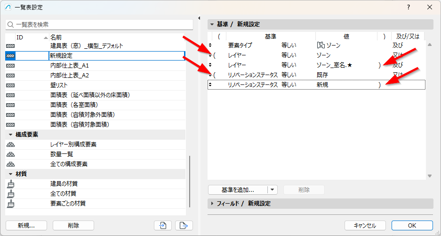441x236 pixels.
Task: Expand the フィールド / 新規設定 panel
Action: 212,204
